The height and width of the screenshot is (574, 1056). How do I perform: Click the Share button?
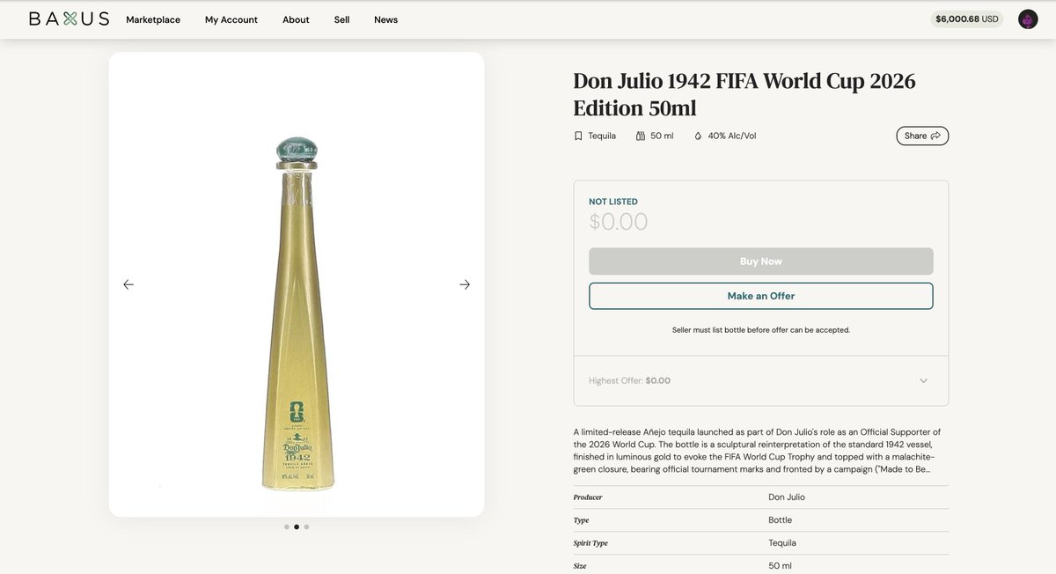pyautogui.click(x=922, y=136)
